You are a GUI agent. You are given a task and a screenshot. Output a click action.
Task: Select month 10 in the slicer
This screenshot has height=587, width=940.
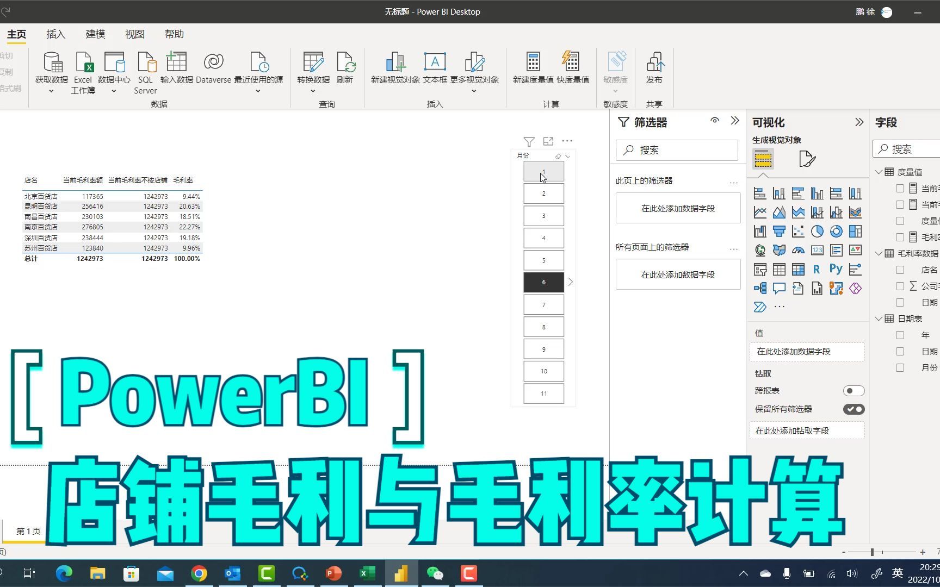pos(543,371)
